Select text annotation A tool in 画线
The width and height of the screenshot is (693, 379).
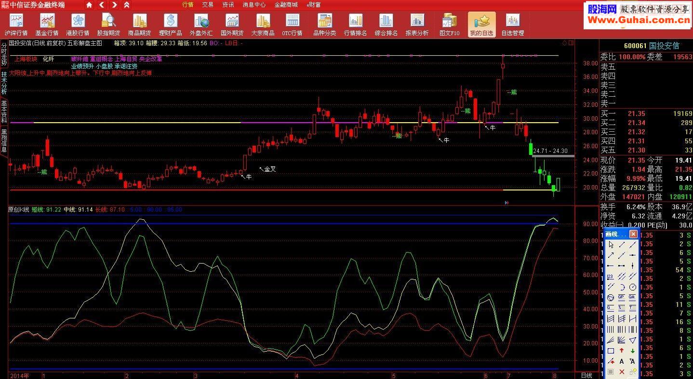(621, 360)
